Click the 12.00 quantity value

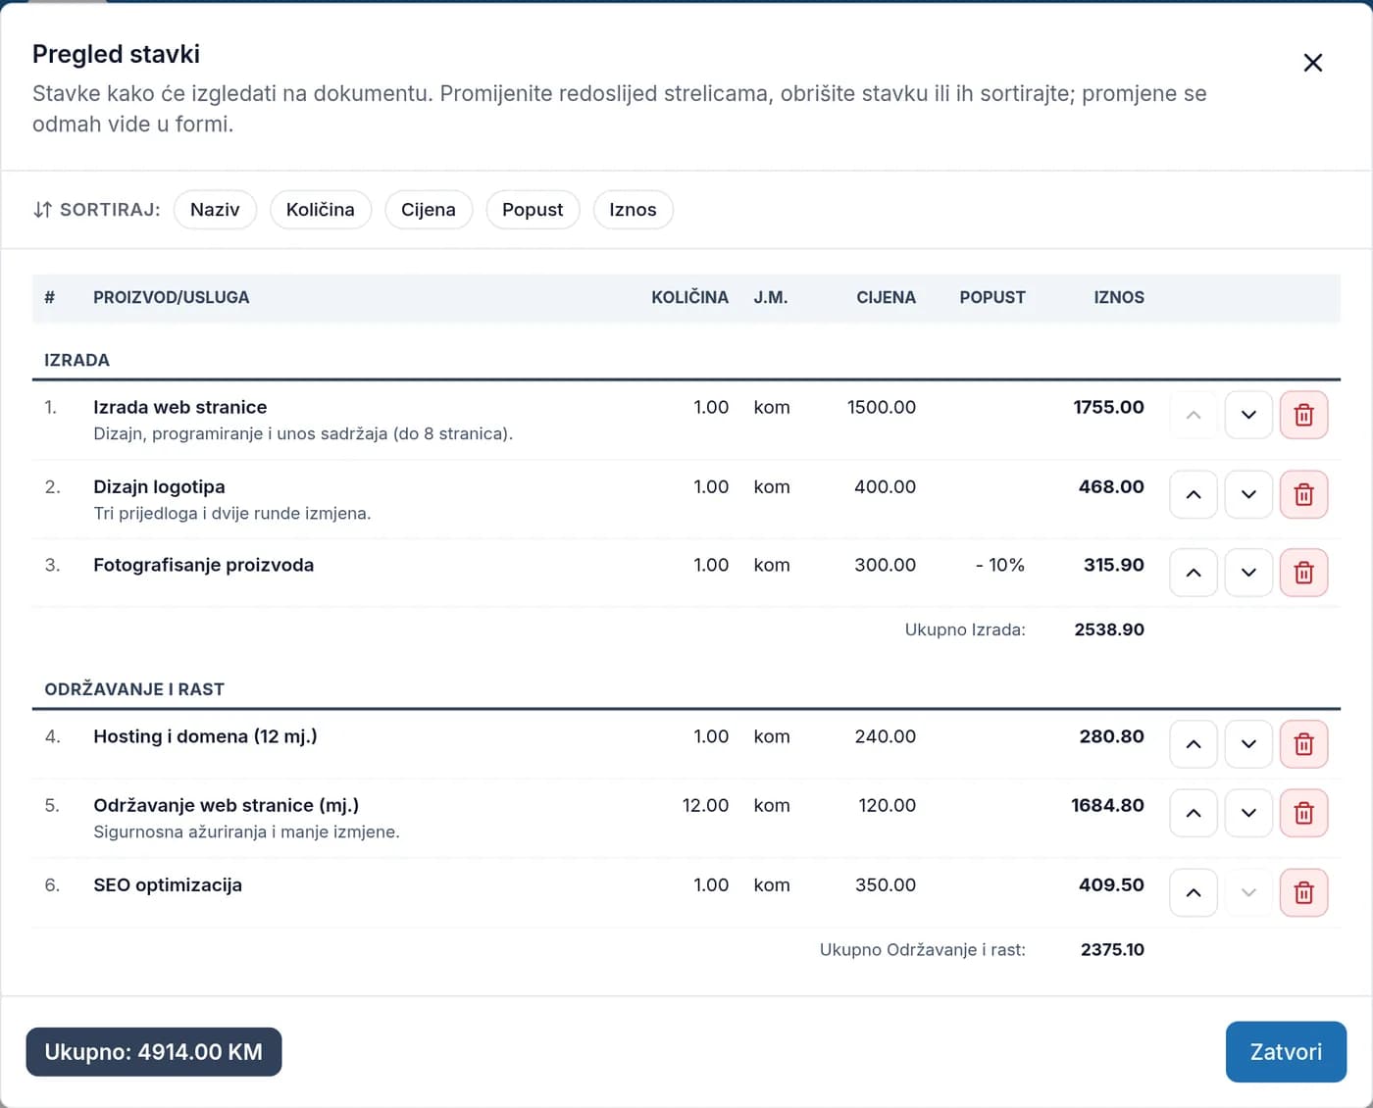pos(705,805)
